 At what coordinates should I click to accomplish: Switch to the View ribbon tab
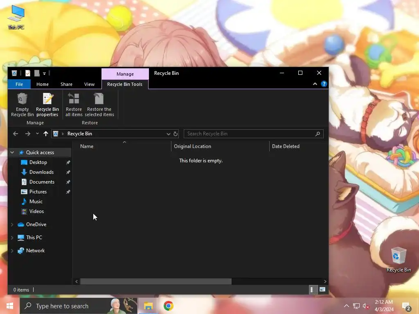[x=89, y=84]
